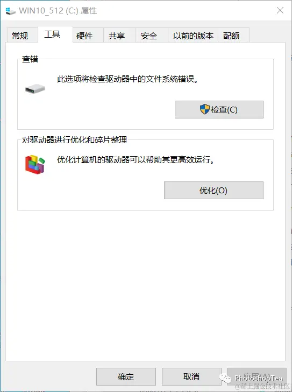Click the 查错 group label
The height and width of the screenshot is (392, 292).
click(30, 59)
